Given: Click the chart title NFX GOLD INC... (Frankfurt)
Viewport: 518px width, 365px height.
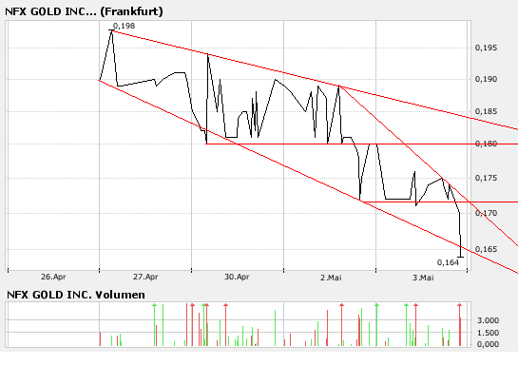Looking at the screenshot, I should coord(84,11).
